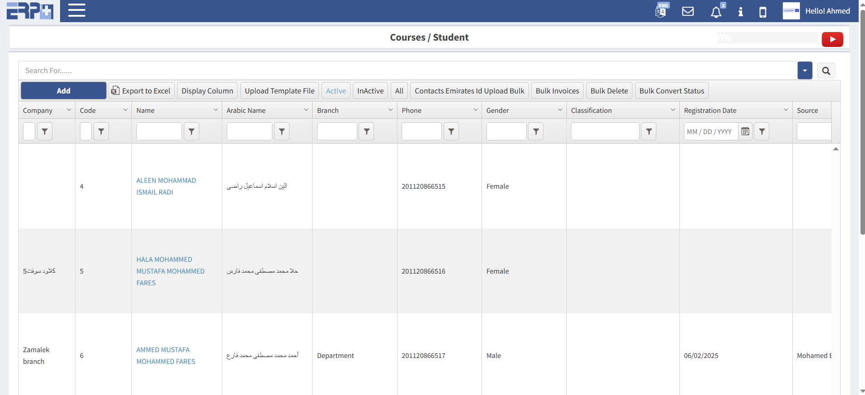Click the filter funnel for Phone column
This screenshot has width=865, height=395.
[x=451, y=131]
